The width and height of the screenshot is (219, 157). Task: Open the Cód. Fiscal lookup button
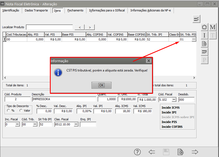click(x=174, y=100)
